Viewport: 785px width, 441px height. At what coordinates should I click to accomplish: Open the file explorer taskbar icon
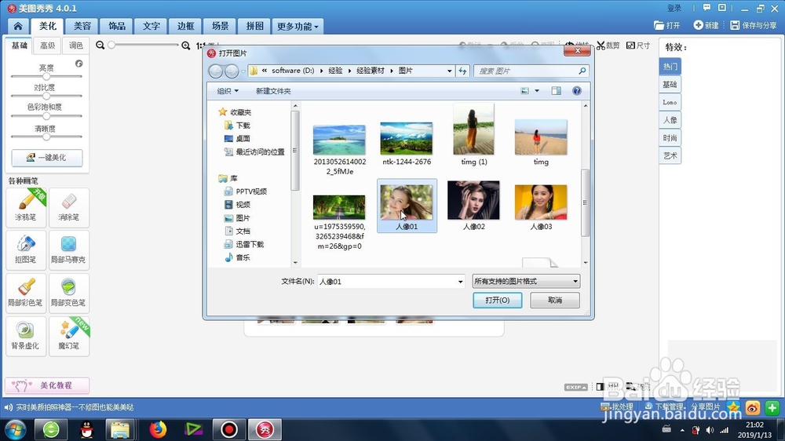click(120, 429)
